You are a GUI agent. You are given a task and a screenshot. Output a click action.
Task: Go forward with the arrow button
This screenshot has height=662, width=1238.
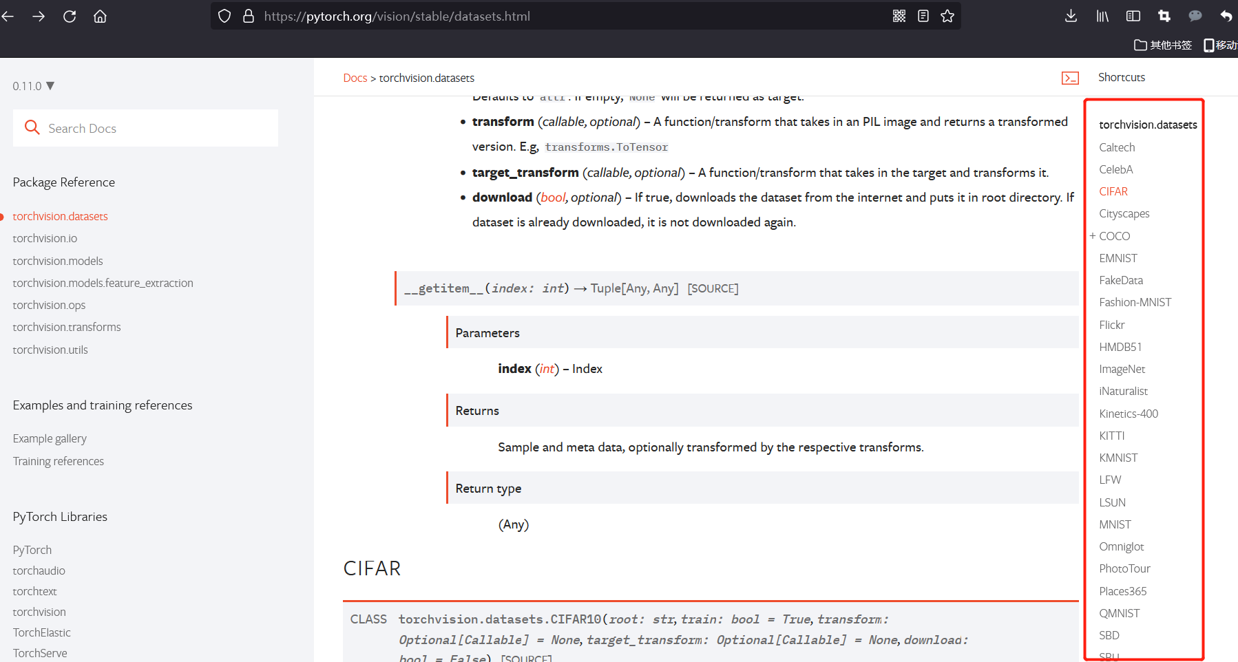coord(39,16)
